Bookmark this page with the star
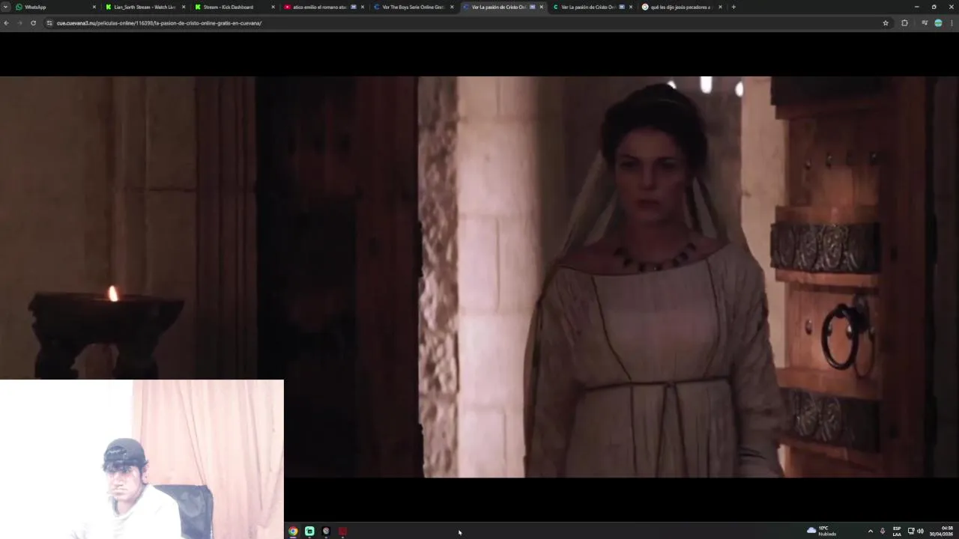 pos(886,23)
